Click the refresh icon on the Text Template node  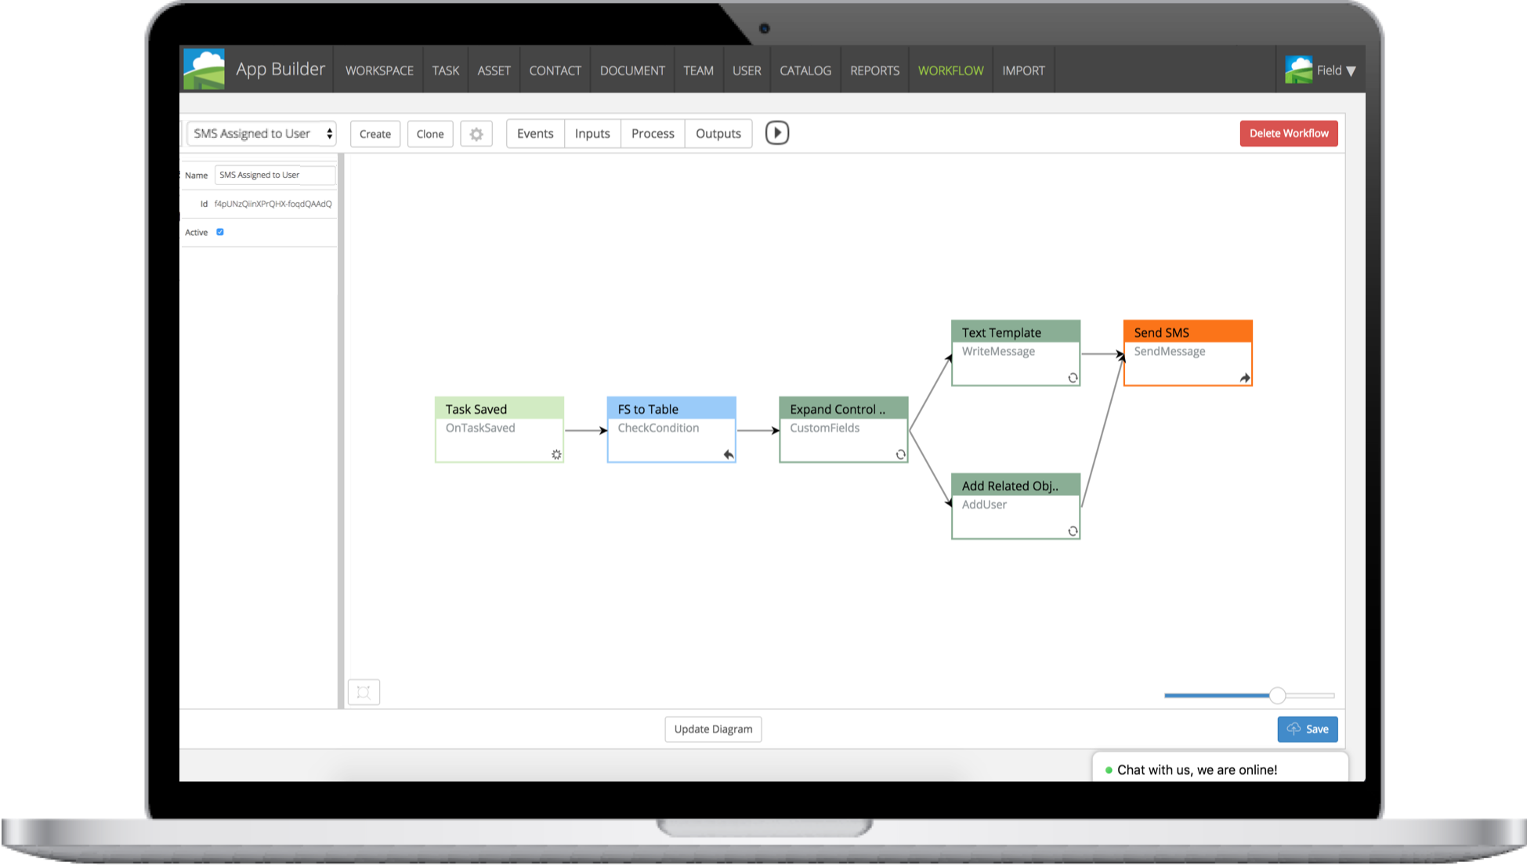[1072, 378]
